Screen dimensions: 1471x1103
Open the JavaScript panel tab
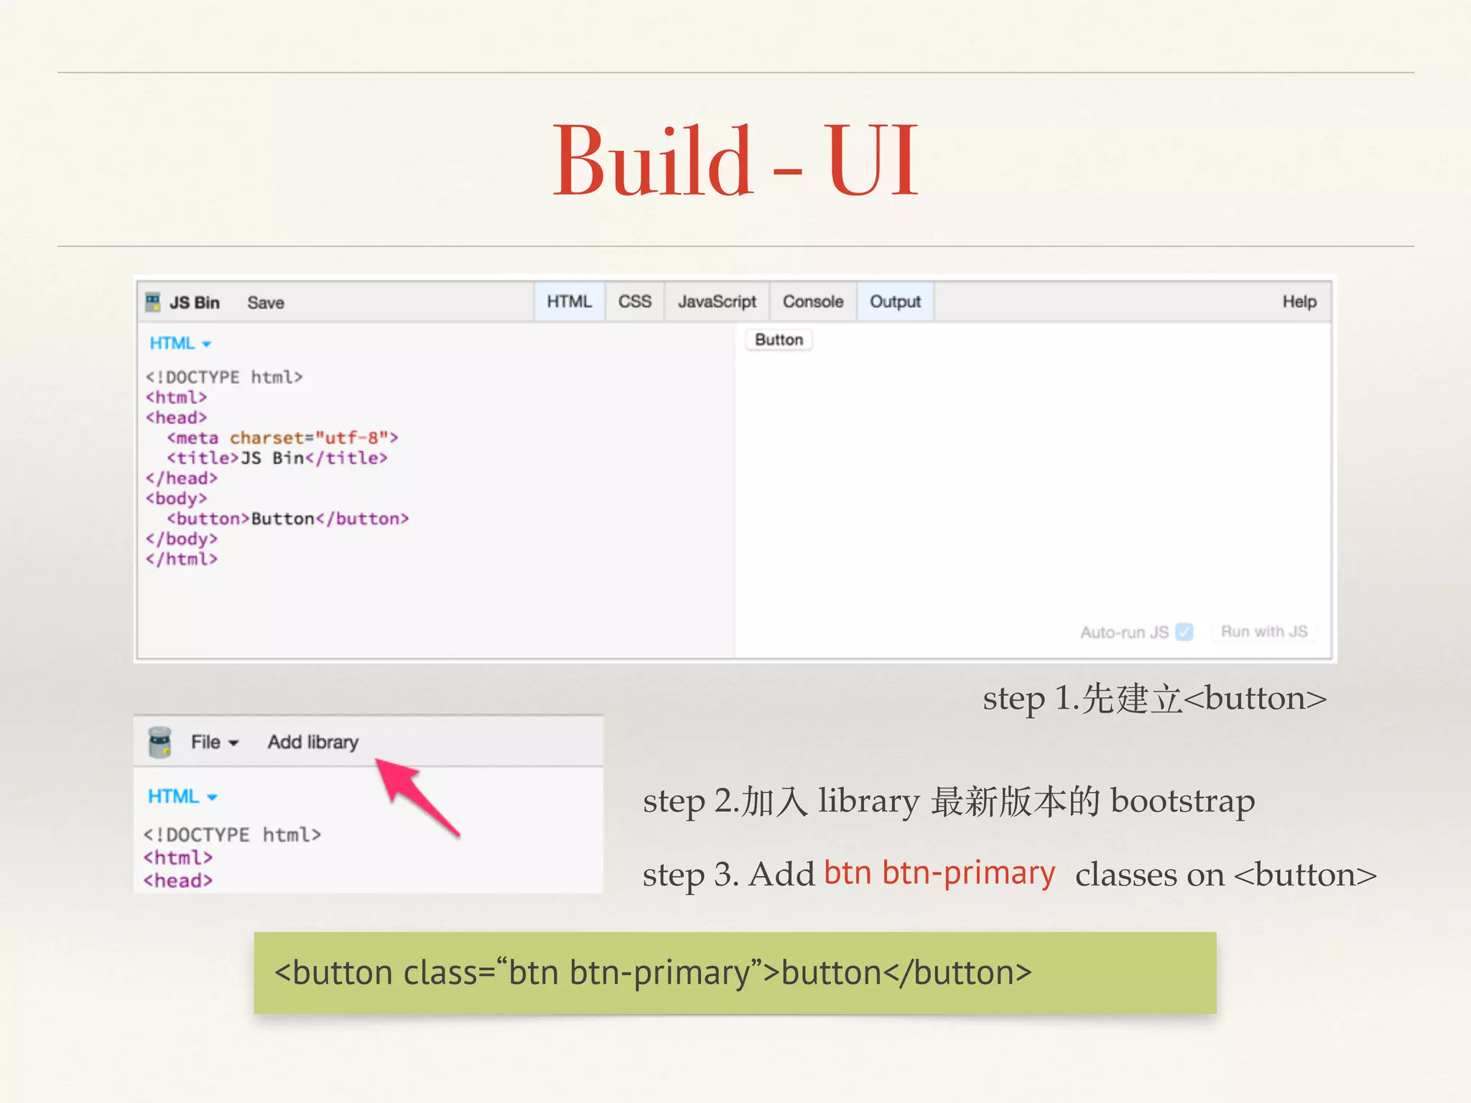[x=717, y=302]
